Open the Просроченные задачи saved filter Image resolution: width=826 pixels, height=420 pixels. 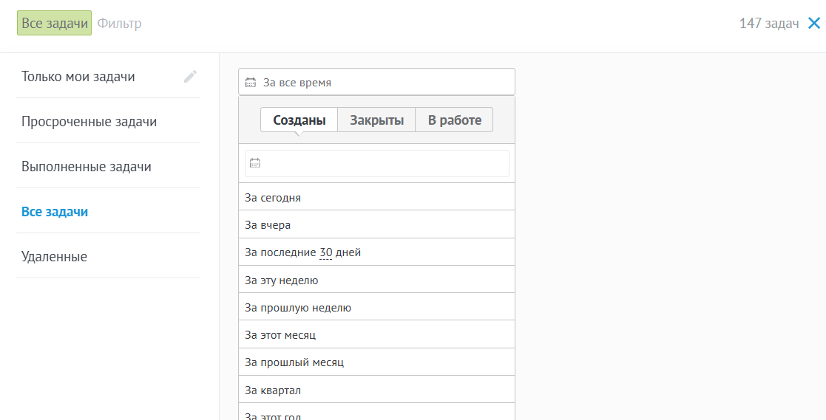tap(89, 122)
